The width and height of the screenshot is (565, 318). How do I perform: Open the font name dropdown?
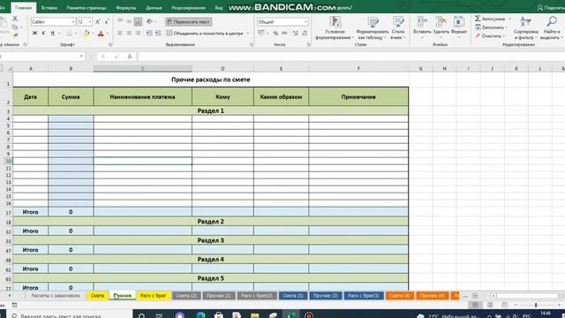[x=73, y=22]
